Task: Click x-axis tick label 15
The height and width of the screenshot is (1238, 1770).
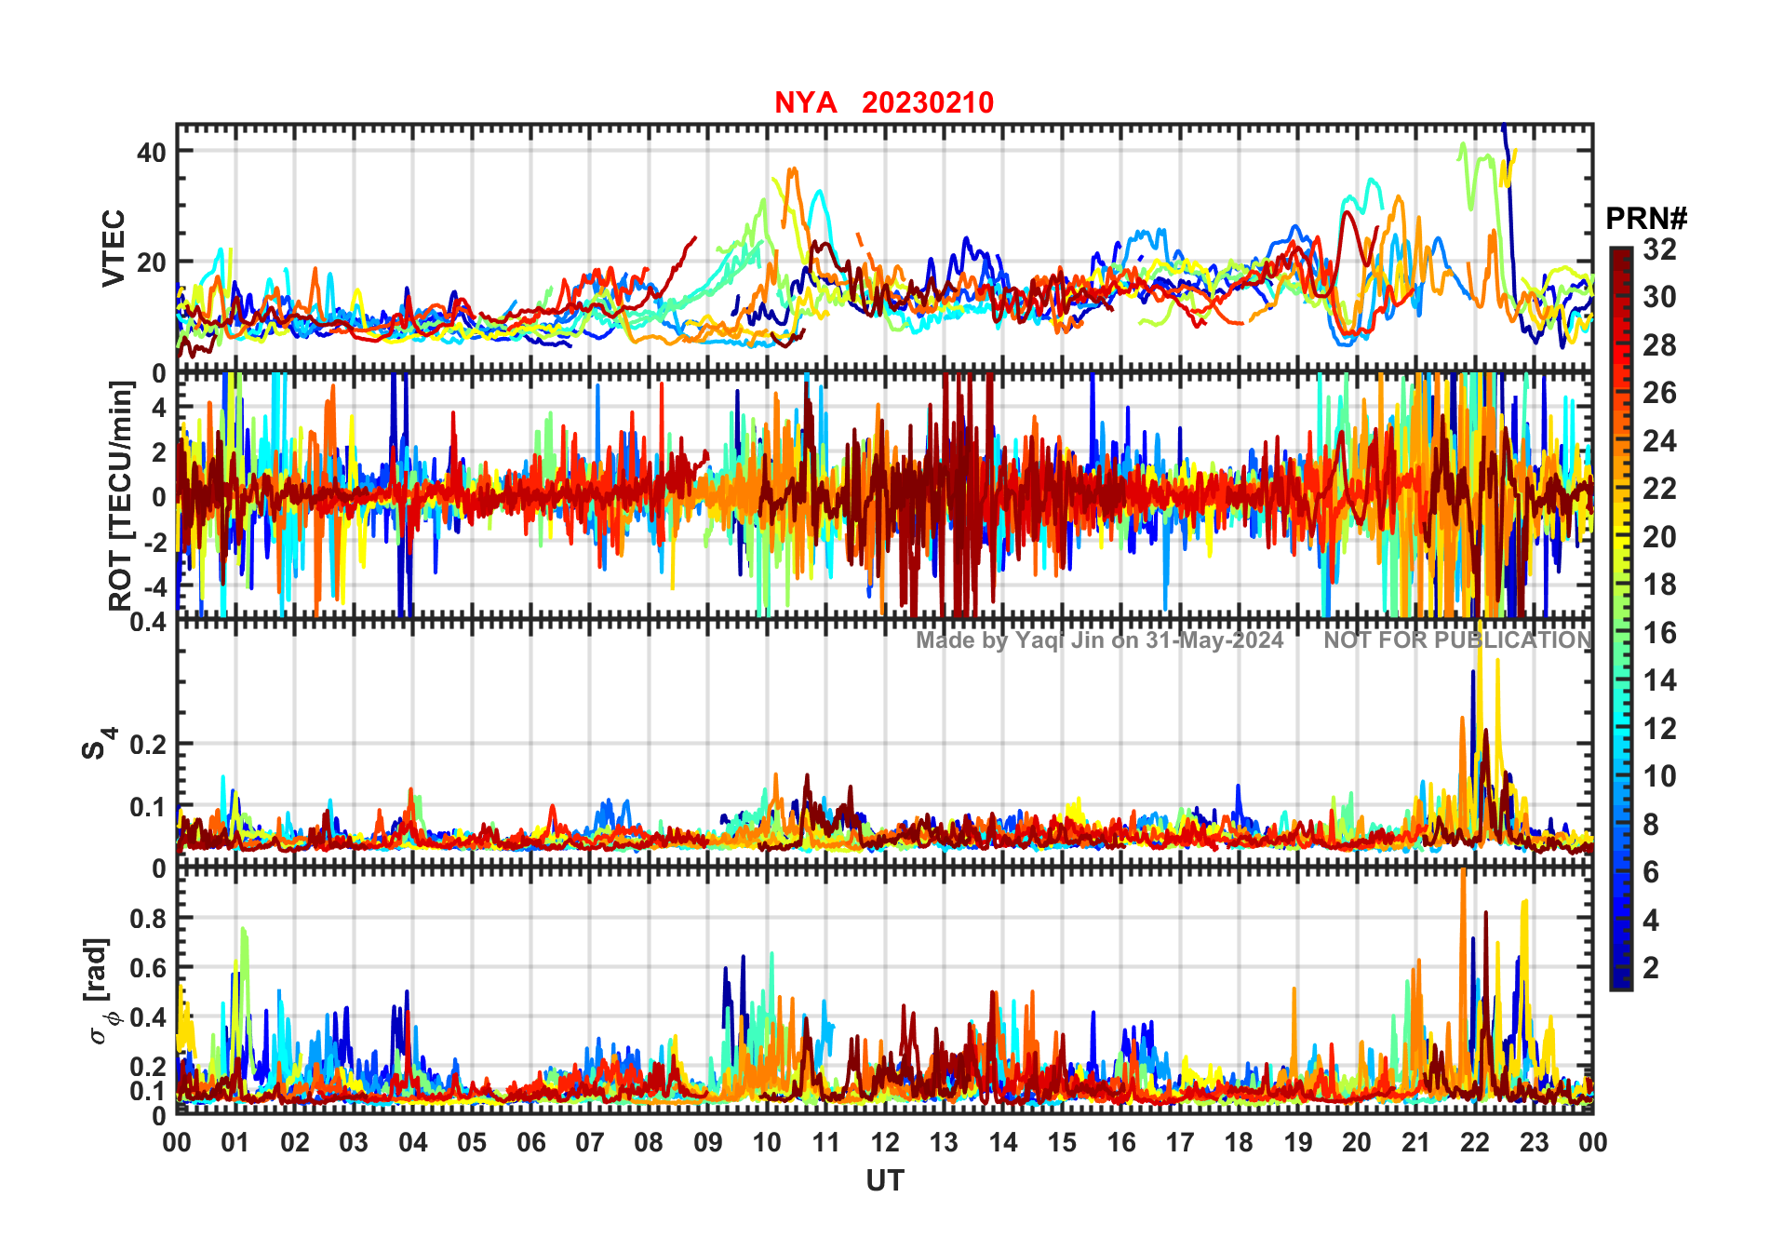Action: click(x=1062, y=1143)
